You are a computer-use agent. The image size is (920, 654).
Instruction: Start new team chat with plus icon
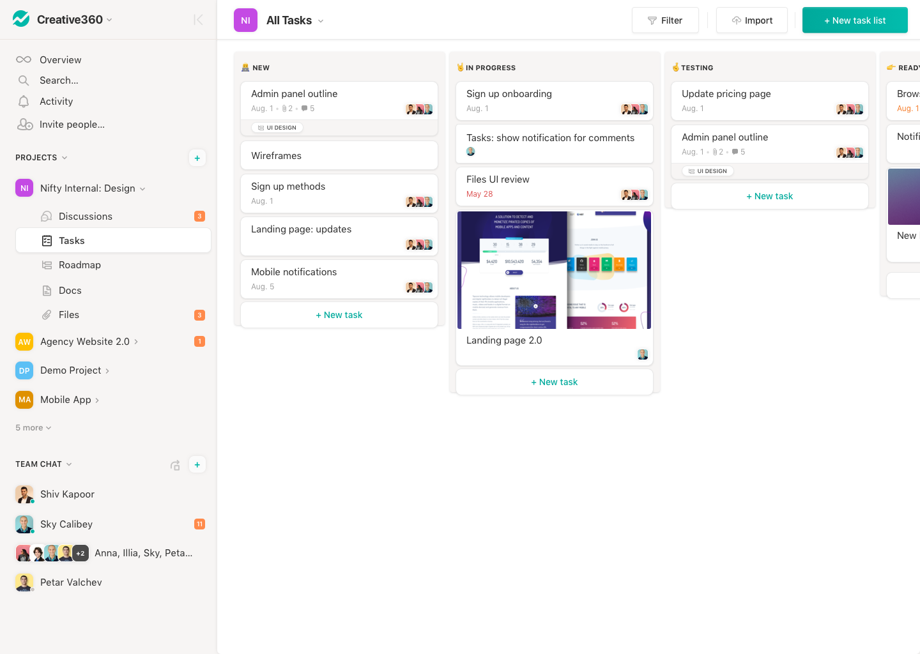[197, 464]
